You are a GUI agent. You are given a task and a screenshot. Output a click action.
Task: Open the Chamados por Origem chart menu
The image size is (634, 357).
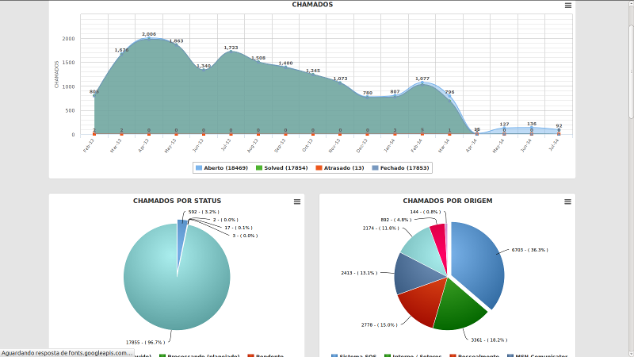coord(567,202)
